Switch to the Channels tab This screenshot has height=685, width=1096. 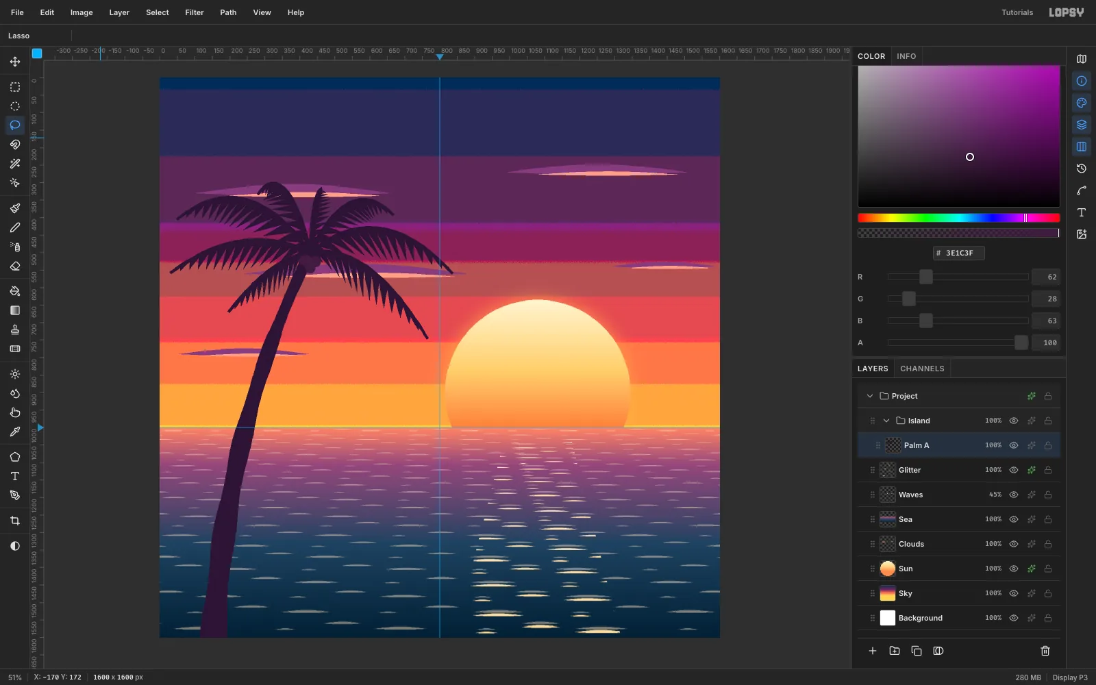tap(922, 369)
